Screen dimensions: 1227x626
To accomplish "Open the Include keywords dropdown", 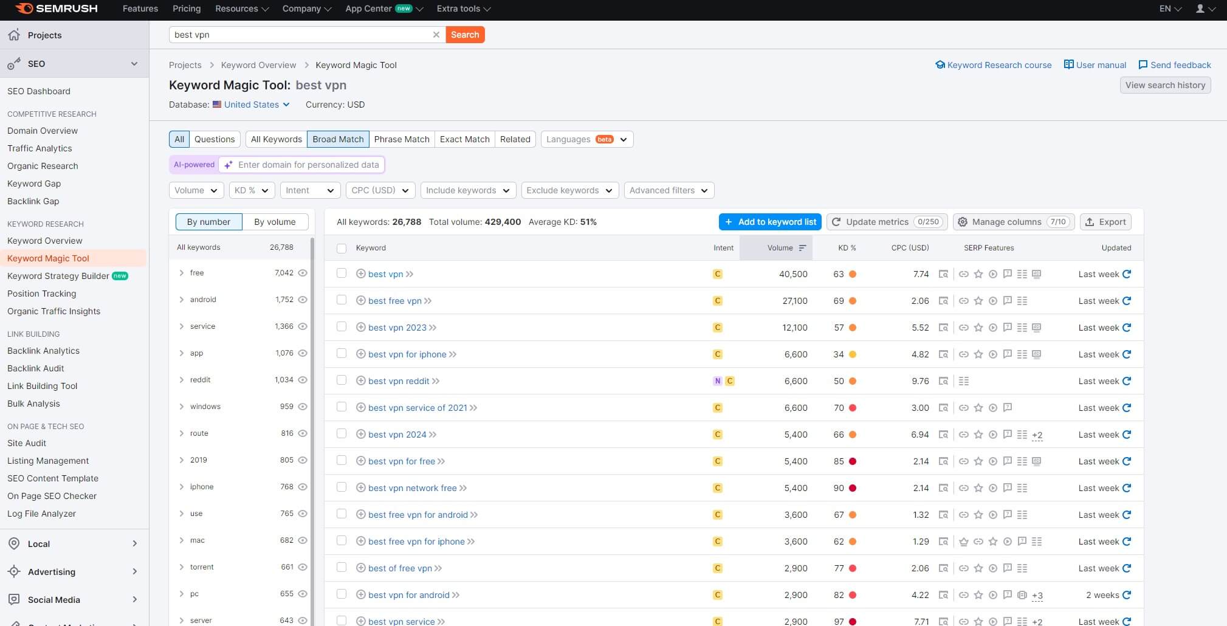I will pyautogui.click(x=468, y=190).
